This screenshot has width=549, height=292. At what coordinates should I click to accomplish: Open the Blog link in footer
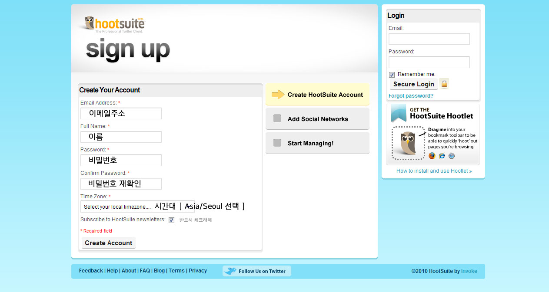pos(159,271)
